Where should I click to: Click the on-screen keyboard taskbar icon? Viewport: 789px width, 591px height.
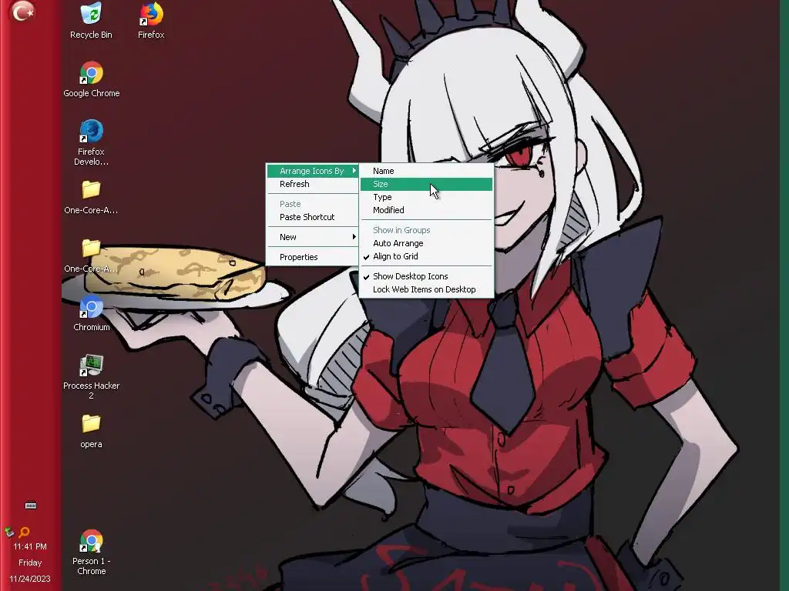click(x=31, y=506)
